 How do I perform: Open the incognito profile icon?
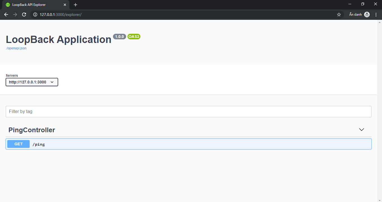[x=367, y=15]
